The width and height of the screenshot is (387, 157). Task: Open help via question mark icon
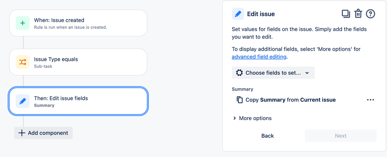pyautogui.click(x=370, y=14)
